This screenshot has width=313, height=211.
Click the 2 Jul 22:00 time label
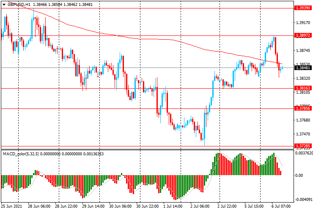click(227, 206)
